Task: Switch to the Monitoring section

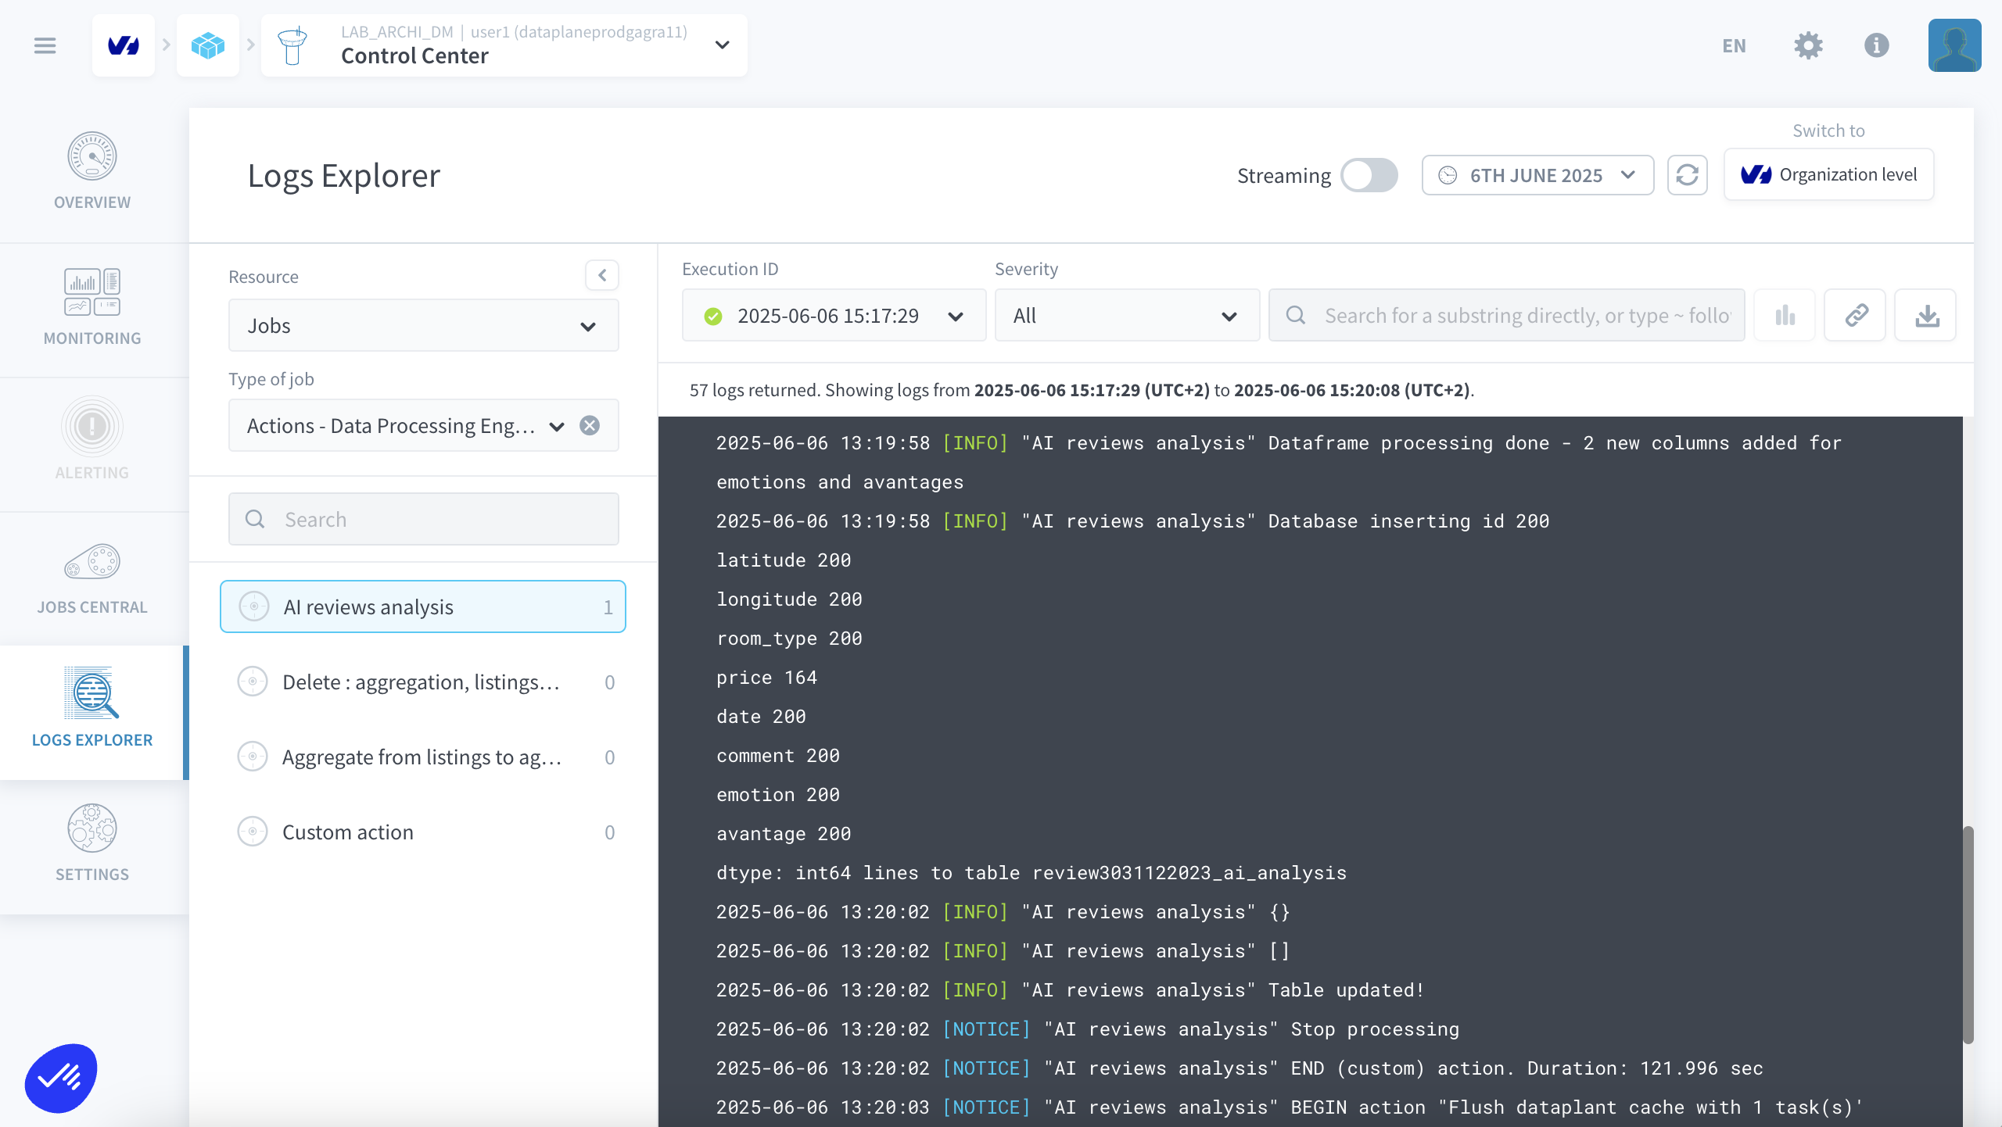Action: point(92,307)
